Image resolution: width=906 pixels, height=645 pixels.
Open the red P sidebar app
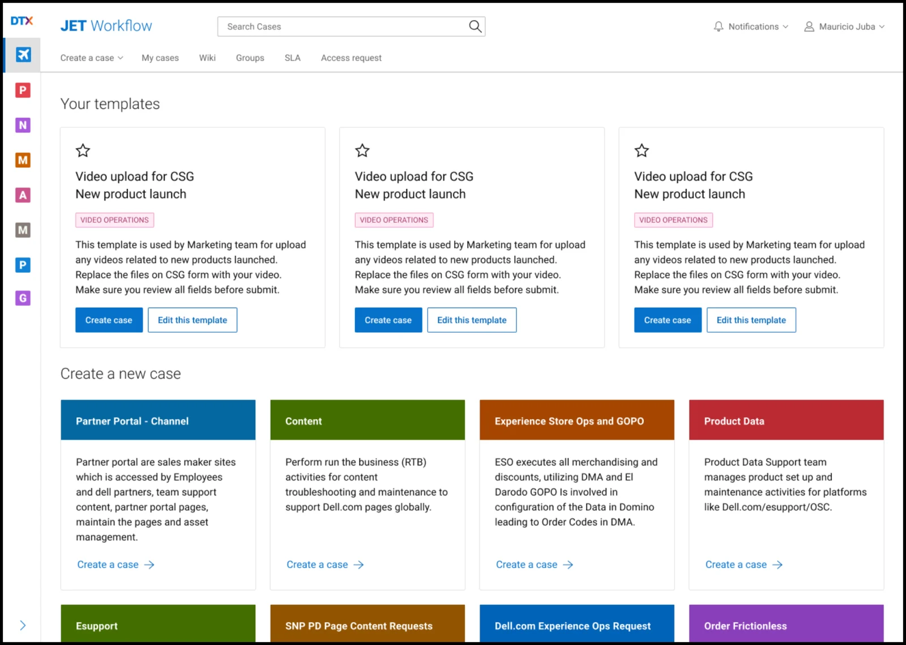tap(23, 90)
